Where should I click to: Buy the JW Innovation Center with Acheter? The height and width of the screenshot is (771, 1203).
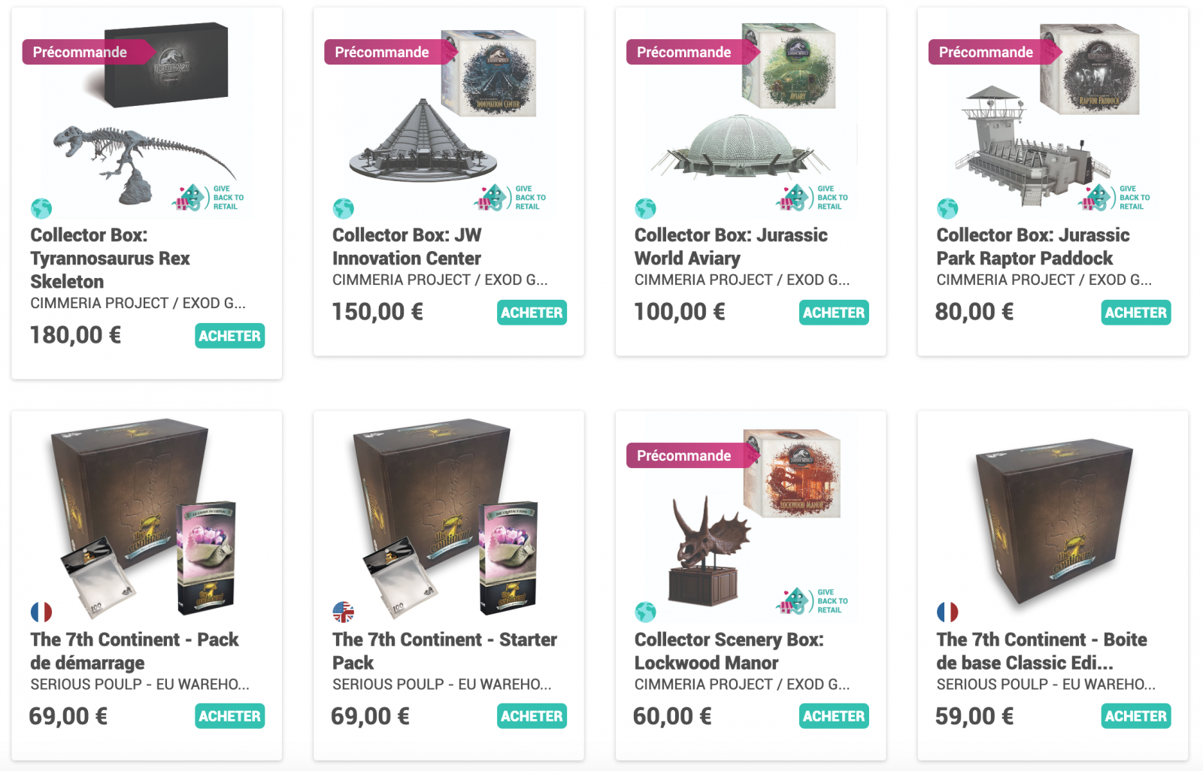(532, 313)
